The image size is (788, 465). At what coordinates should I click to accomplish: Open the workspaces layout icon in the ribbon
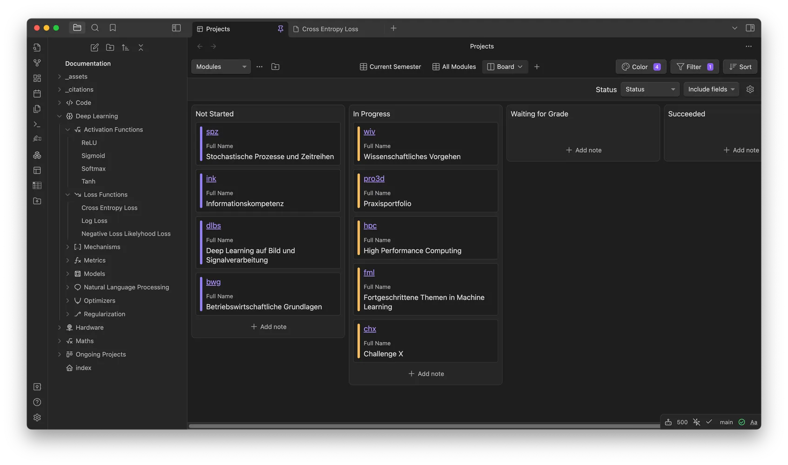tap(37, 170)
